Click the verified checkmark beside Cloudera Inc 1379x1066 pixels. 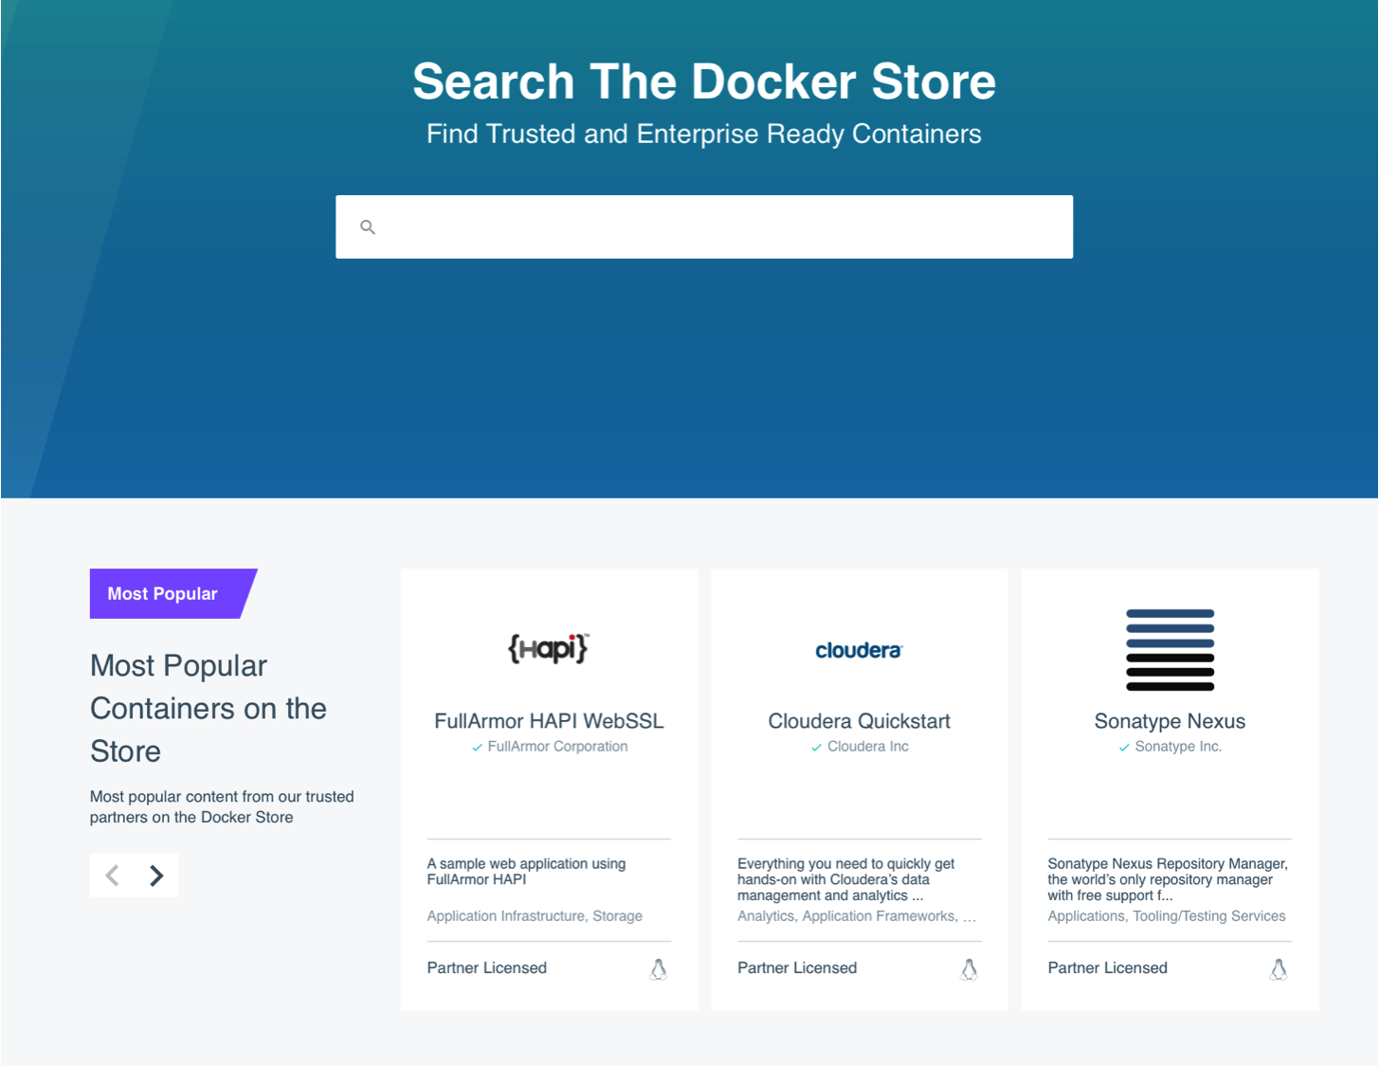816,748
